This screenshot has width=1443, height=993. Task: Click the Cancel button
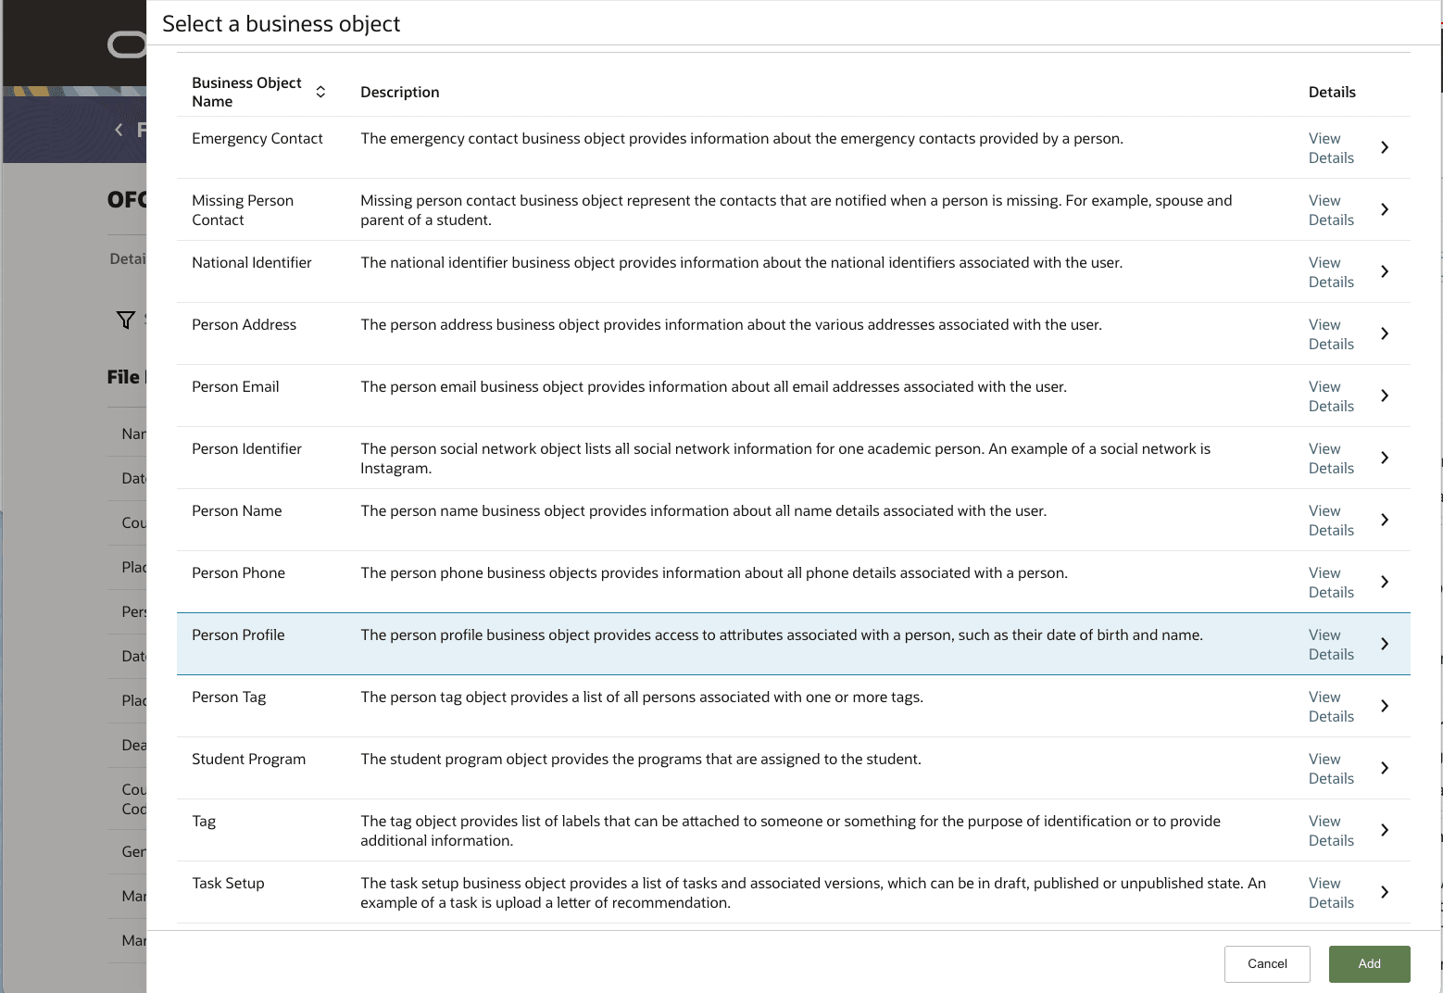[1267, 963]
